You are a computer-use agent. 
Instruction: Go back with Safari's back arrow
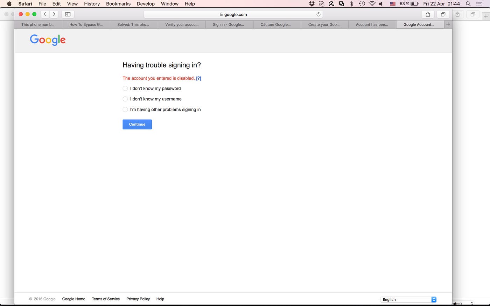click(45, 14)
